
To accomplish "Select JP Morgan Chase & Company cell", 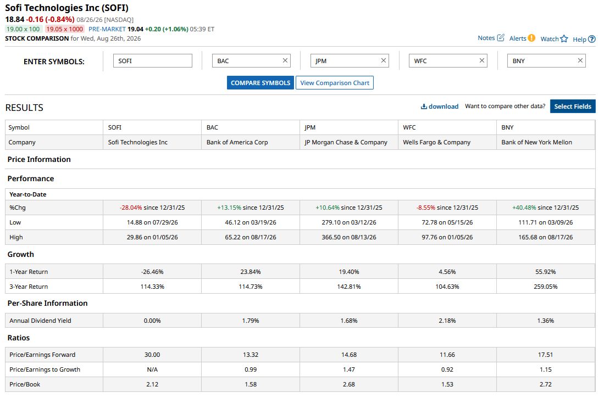I will (x=349, y=142).
